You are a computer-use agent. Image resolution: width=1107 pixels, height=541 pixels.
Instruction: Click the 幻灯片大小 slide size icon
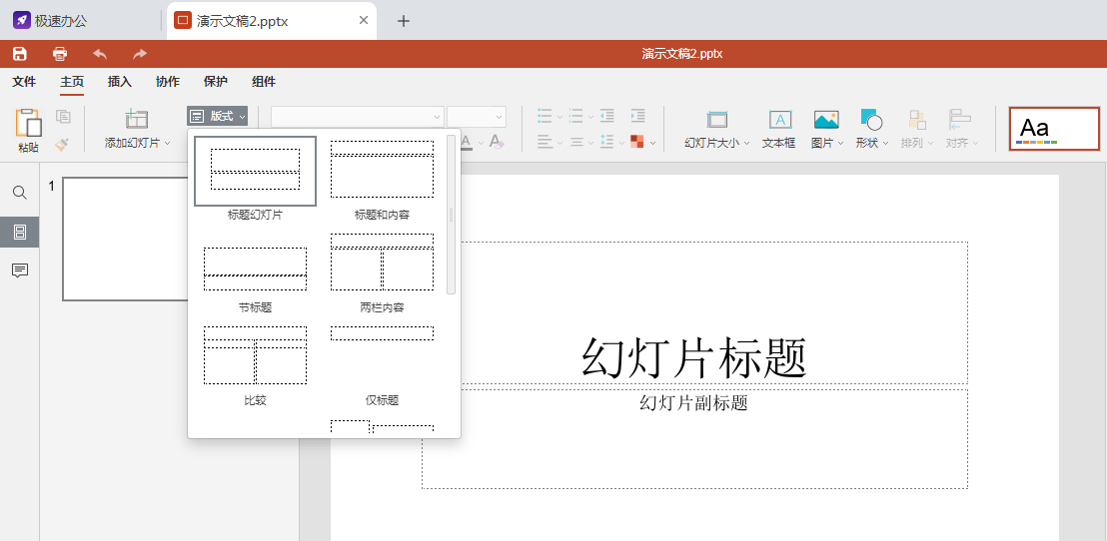pos(717,120)
